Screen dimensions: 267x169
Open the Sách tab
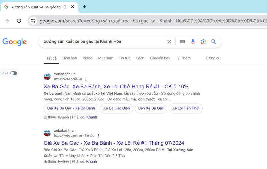click(140, 58)
